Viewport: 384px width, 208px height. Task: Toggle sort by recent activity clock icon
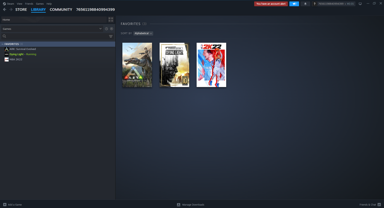click(x=106, y=29)
